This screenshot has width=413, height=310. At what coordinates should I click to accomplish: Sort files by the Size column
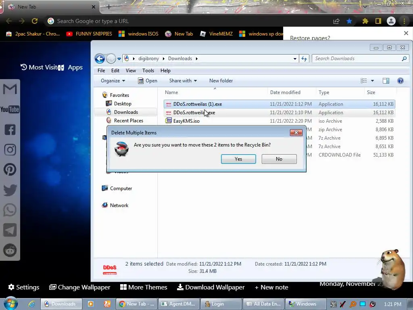[380, 92]
